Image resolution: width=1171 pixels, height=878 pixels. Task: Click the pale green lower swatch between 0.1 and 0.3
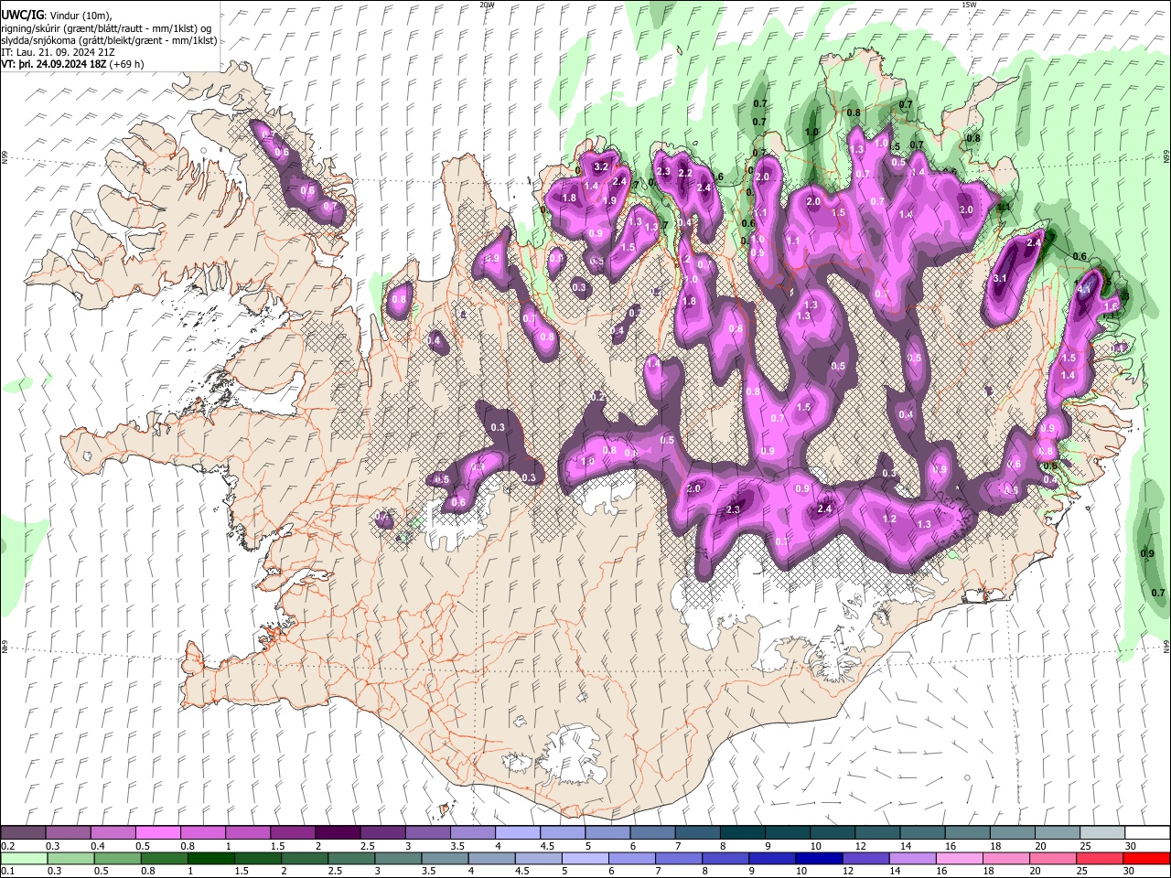[x=23, y=858]
